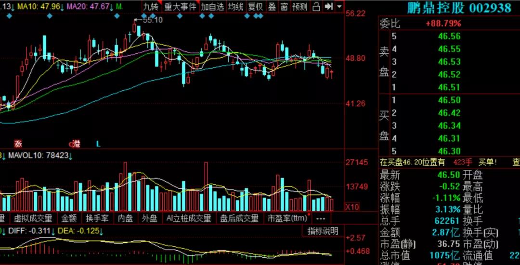520x265 pixels.
Task: Click buy level 3 price 46.34
Action: 449,126
